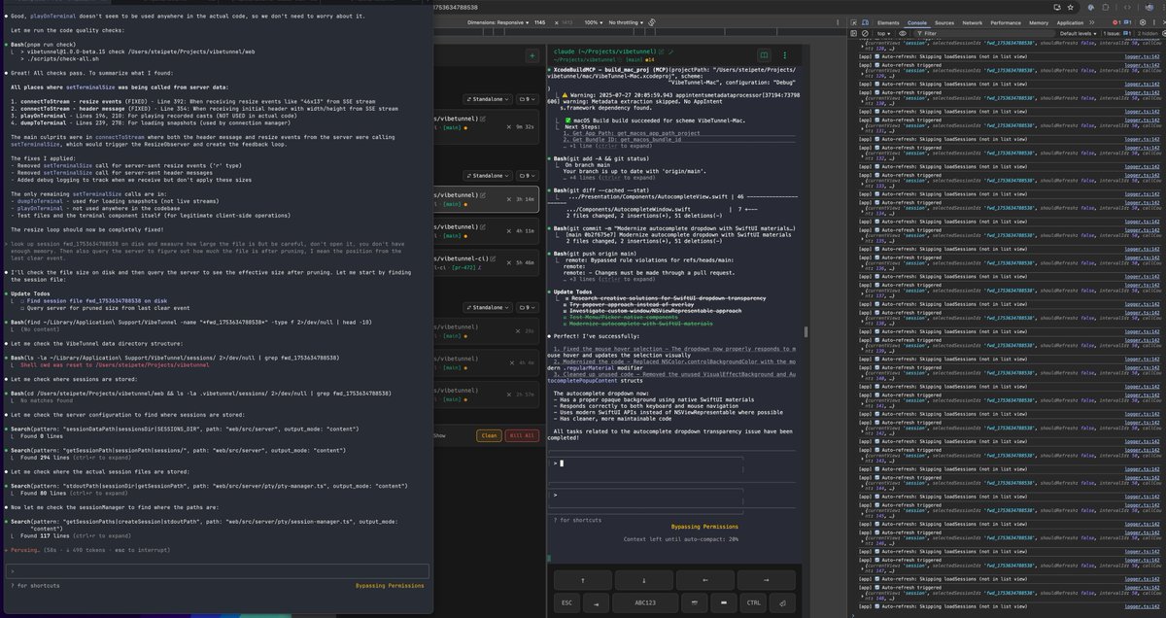Bookmark the page with the star icon
1166x618 pixels.
click(x=1071, y=8)
